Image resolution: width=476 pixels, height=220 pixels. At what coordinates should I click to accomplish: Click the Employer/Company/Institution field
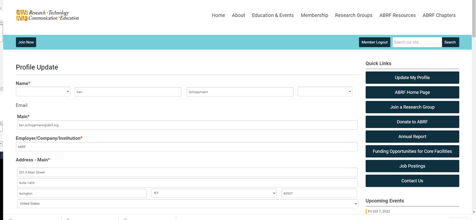(187, 147)
